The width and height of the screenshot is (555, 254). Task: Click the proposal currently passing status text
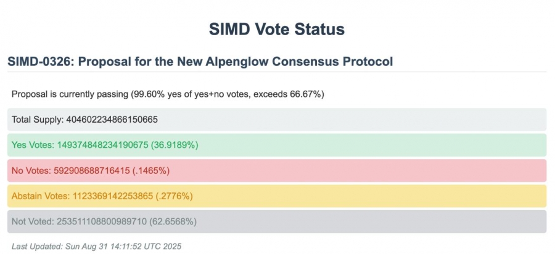click(x=168, y=94)
